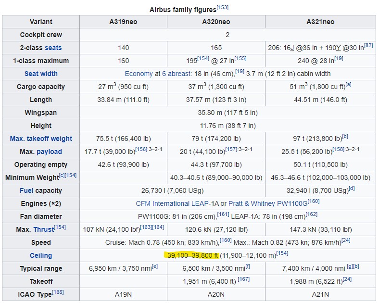
Task: Select the '44.51 m (146.0 ft)' cell
Action: [x=320, y=100]
